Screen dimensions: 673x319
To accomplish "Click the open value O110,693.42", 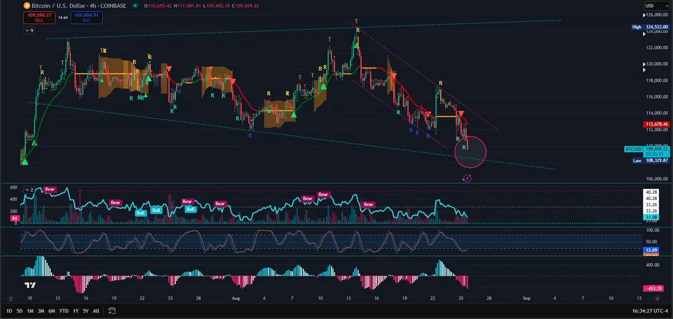I will pyautogui.click(x=158, y=6).
